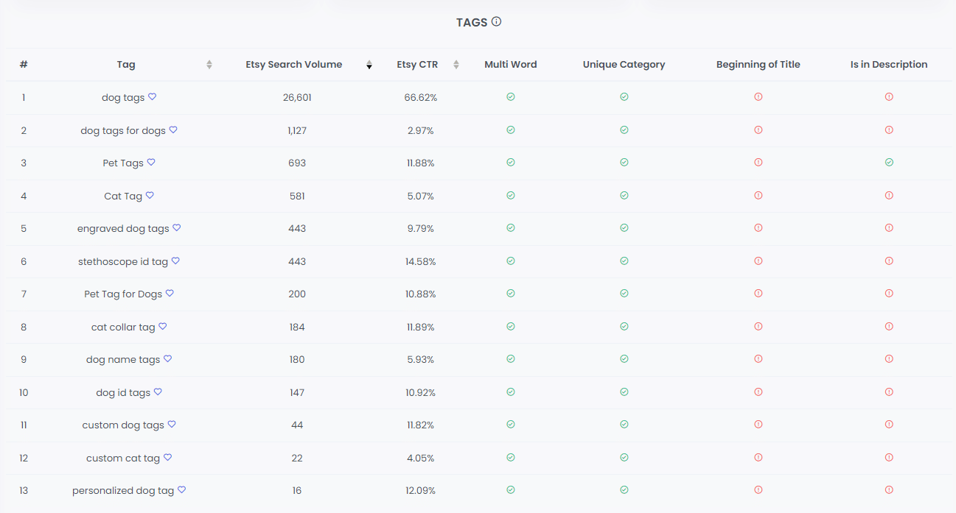
Task: Click heart beside stethoscope id tag
Action: pos(175,261)
